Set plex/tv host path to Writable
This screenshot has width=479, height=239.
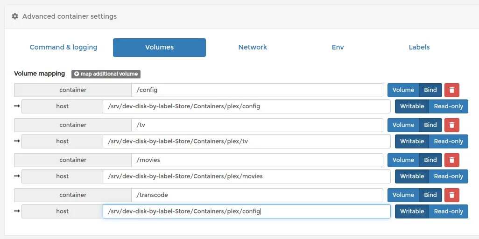412,141
